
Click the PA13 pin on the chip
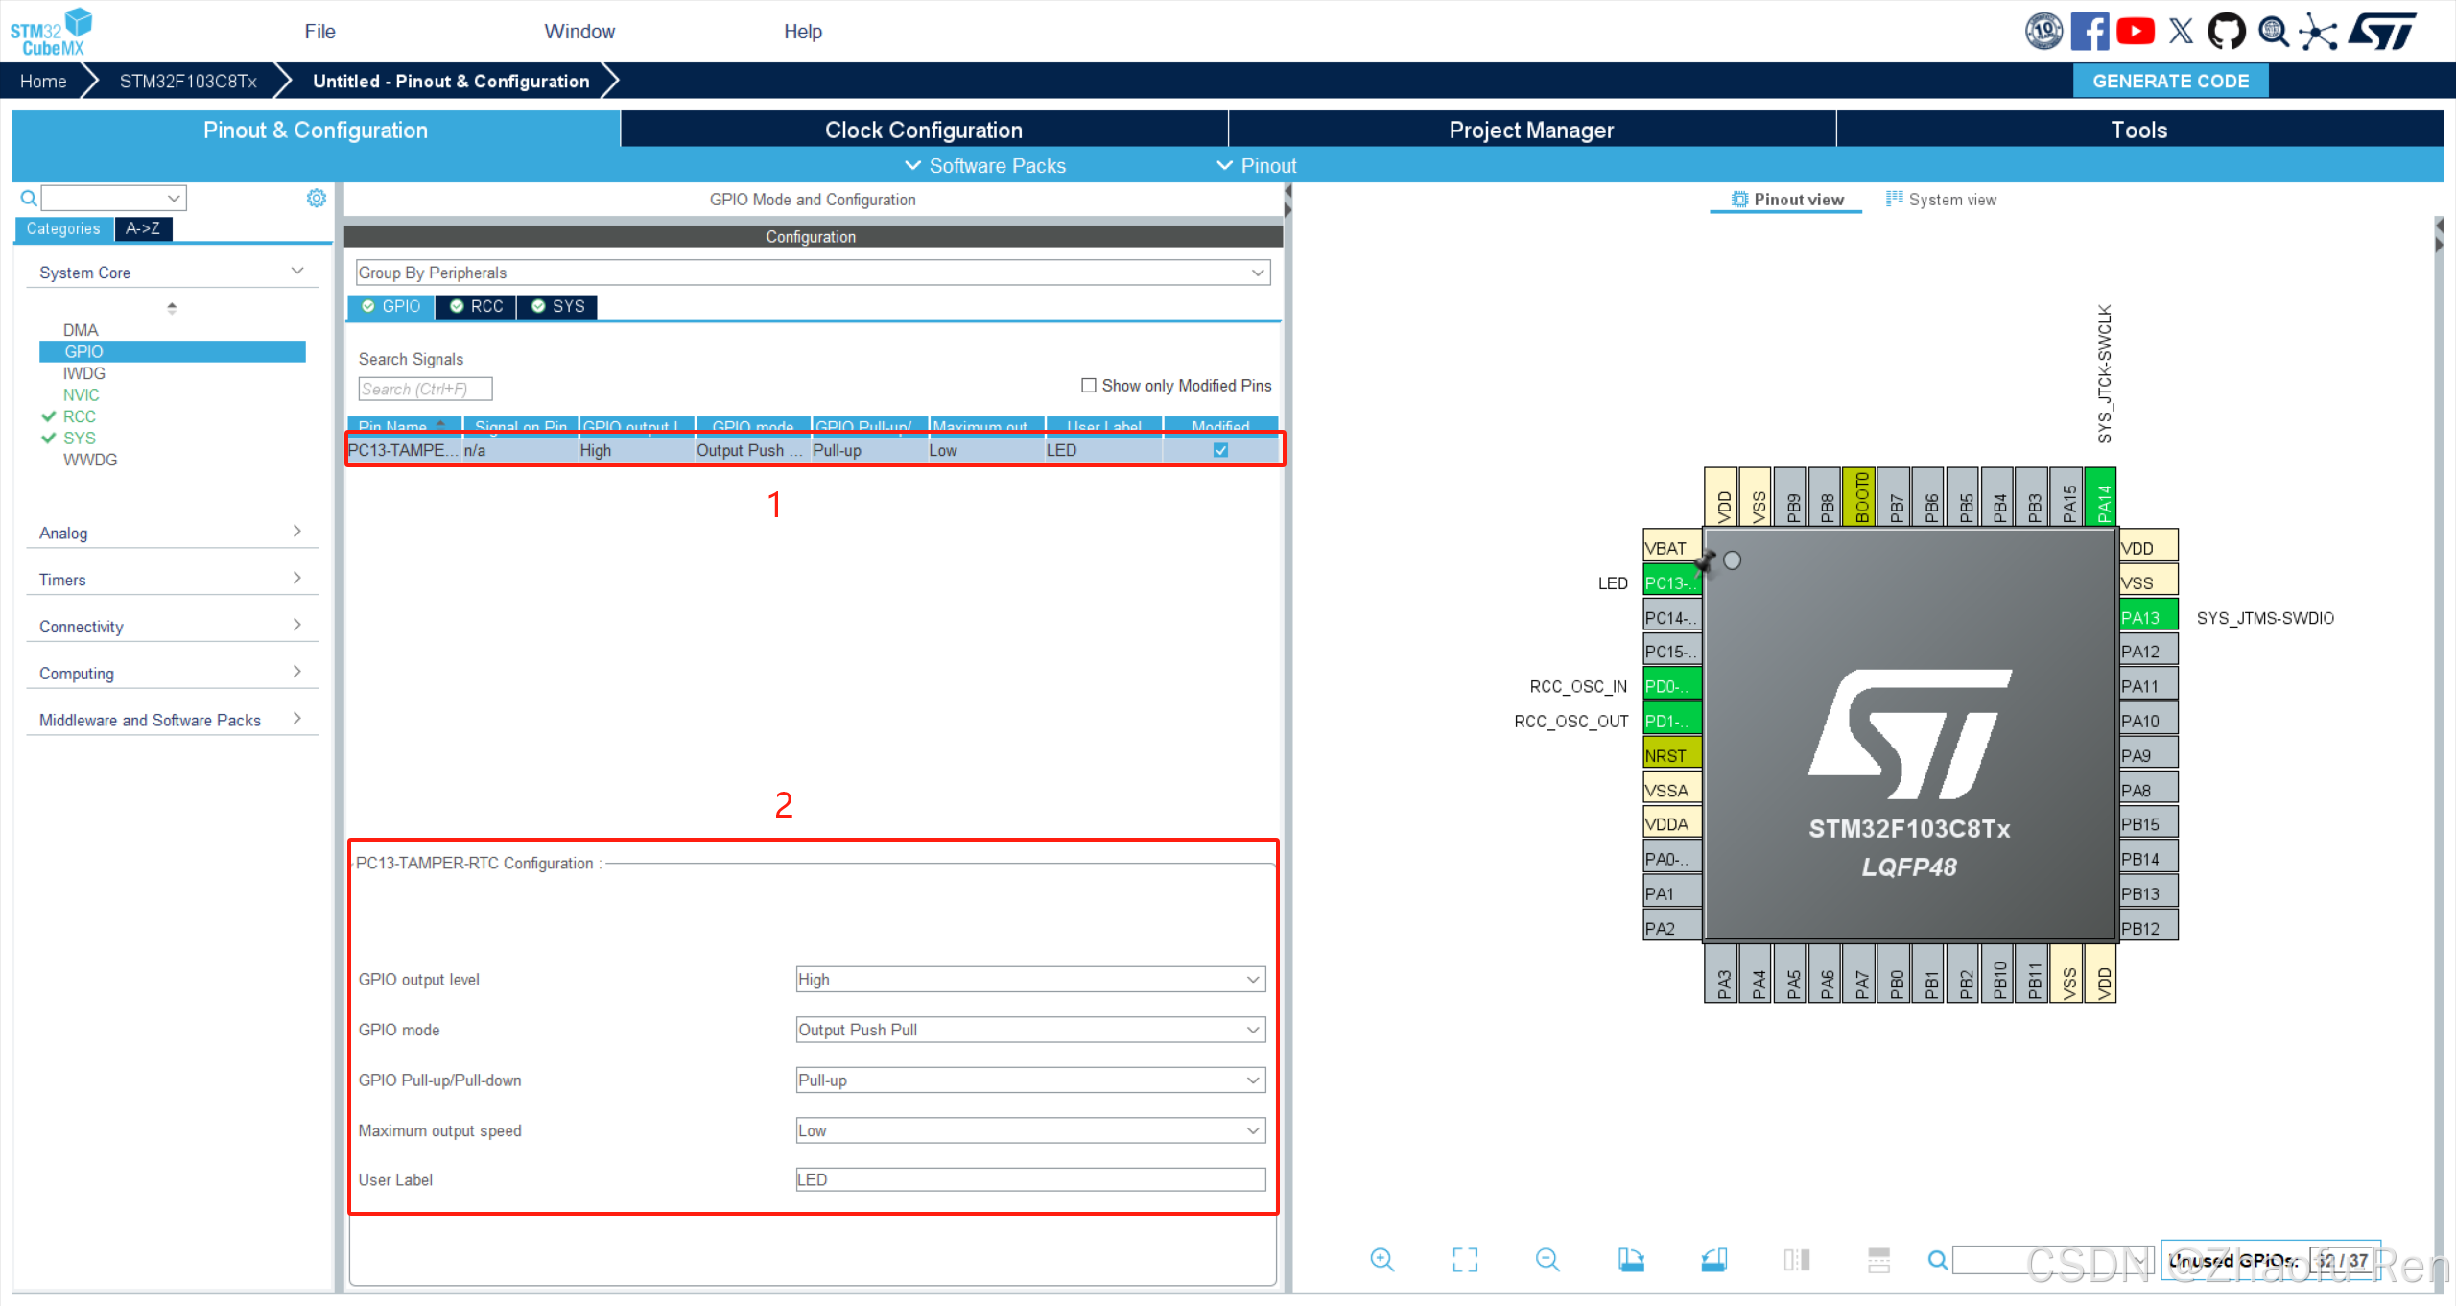click(x=2148, y=617)
